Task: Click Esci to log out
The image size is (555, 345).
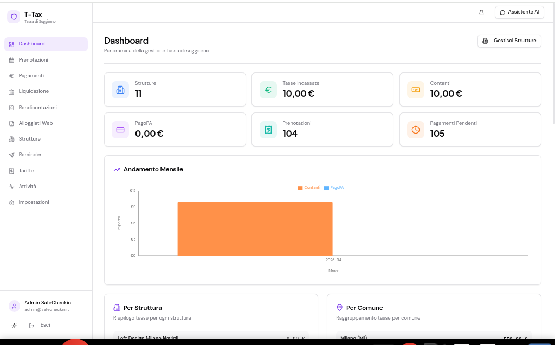Action: click(40, 325)
